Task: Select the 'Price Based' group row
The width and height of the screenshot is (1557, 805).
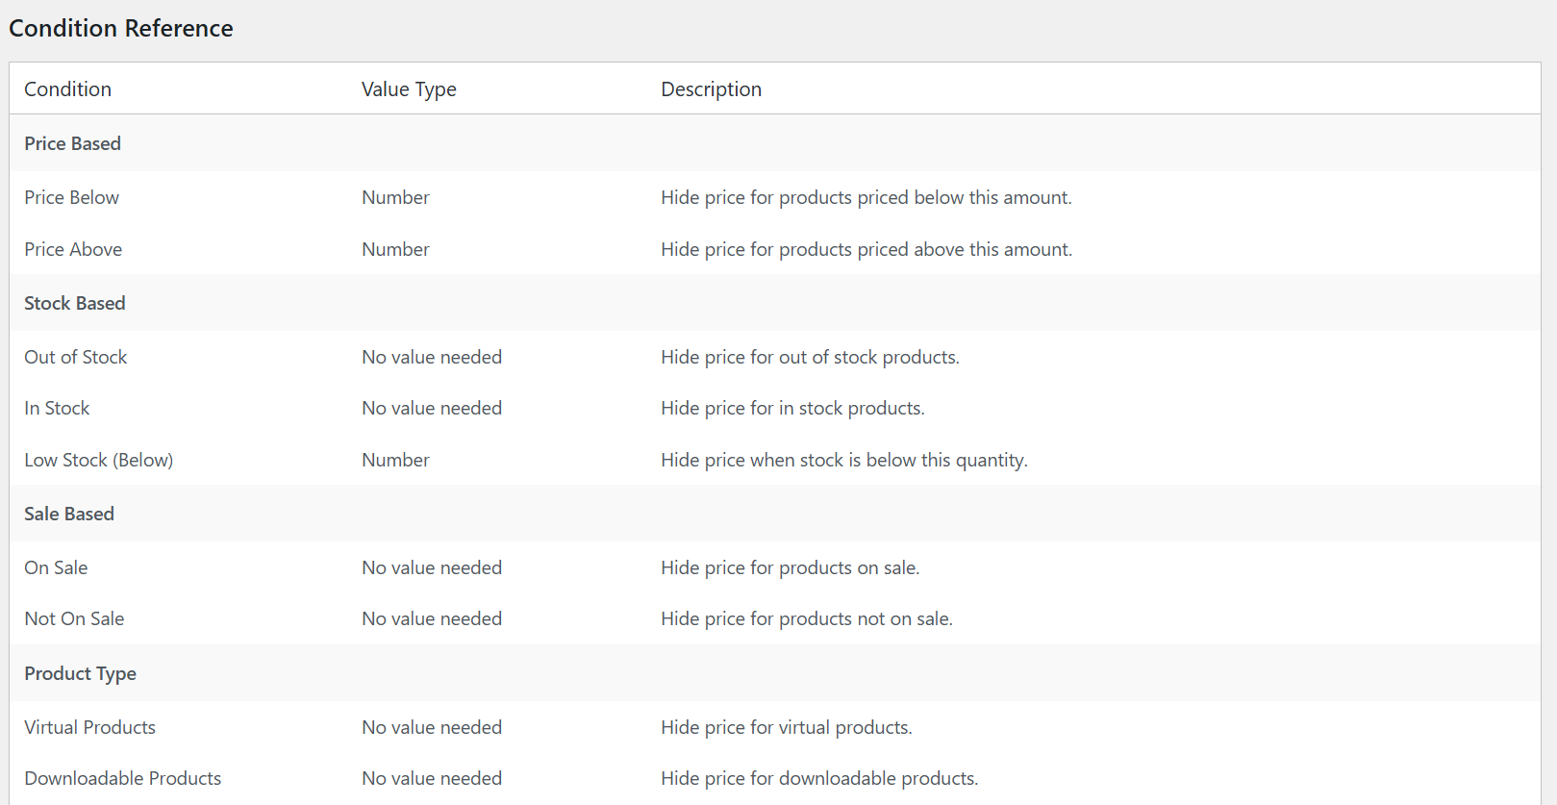Action: (775, 143)
